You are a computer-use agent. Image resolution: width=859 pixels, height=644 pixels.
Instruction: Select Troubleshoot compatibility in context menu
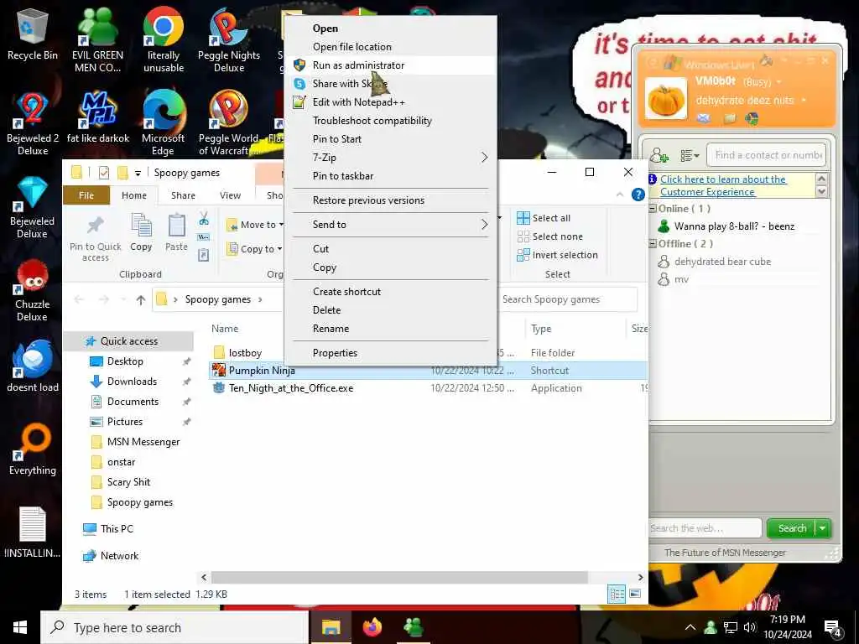click(x=391, y=121)
